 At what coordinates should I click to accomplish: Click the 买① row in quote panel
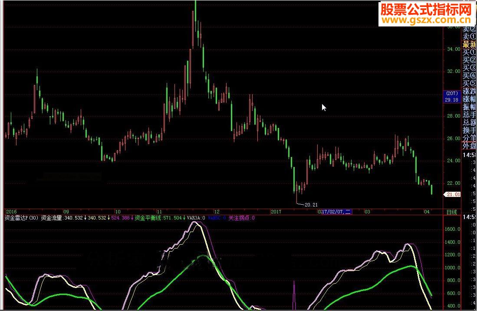click(x=469, y=52)
